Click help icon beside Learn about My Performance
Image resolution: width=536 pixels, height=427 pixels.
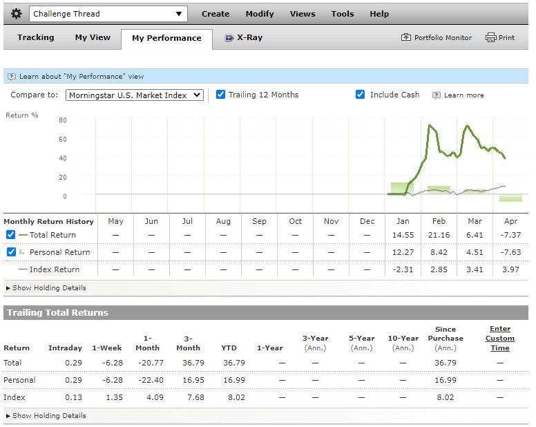[12, 77]
